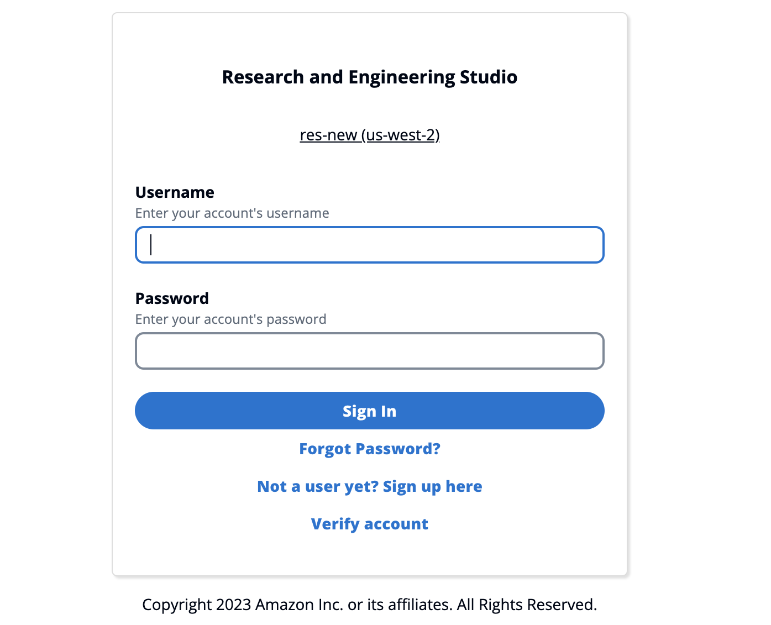
Task: Click the Sign In button
Action: click(x=369, y=411)
